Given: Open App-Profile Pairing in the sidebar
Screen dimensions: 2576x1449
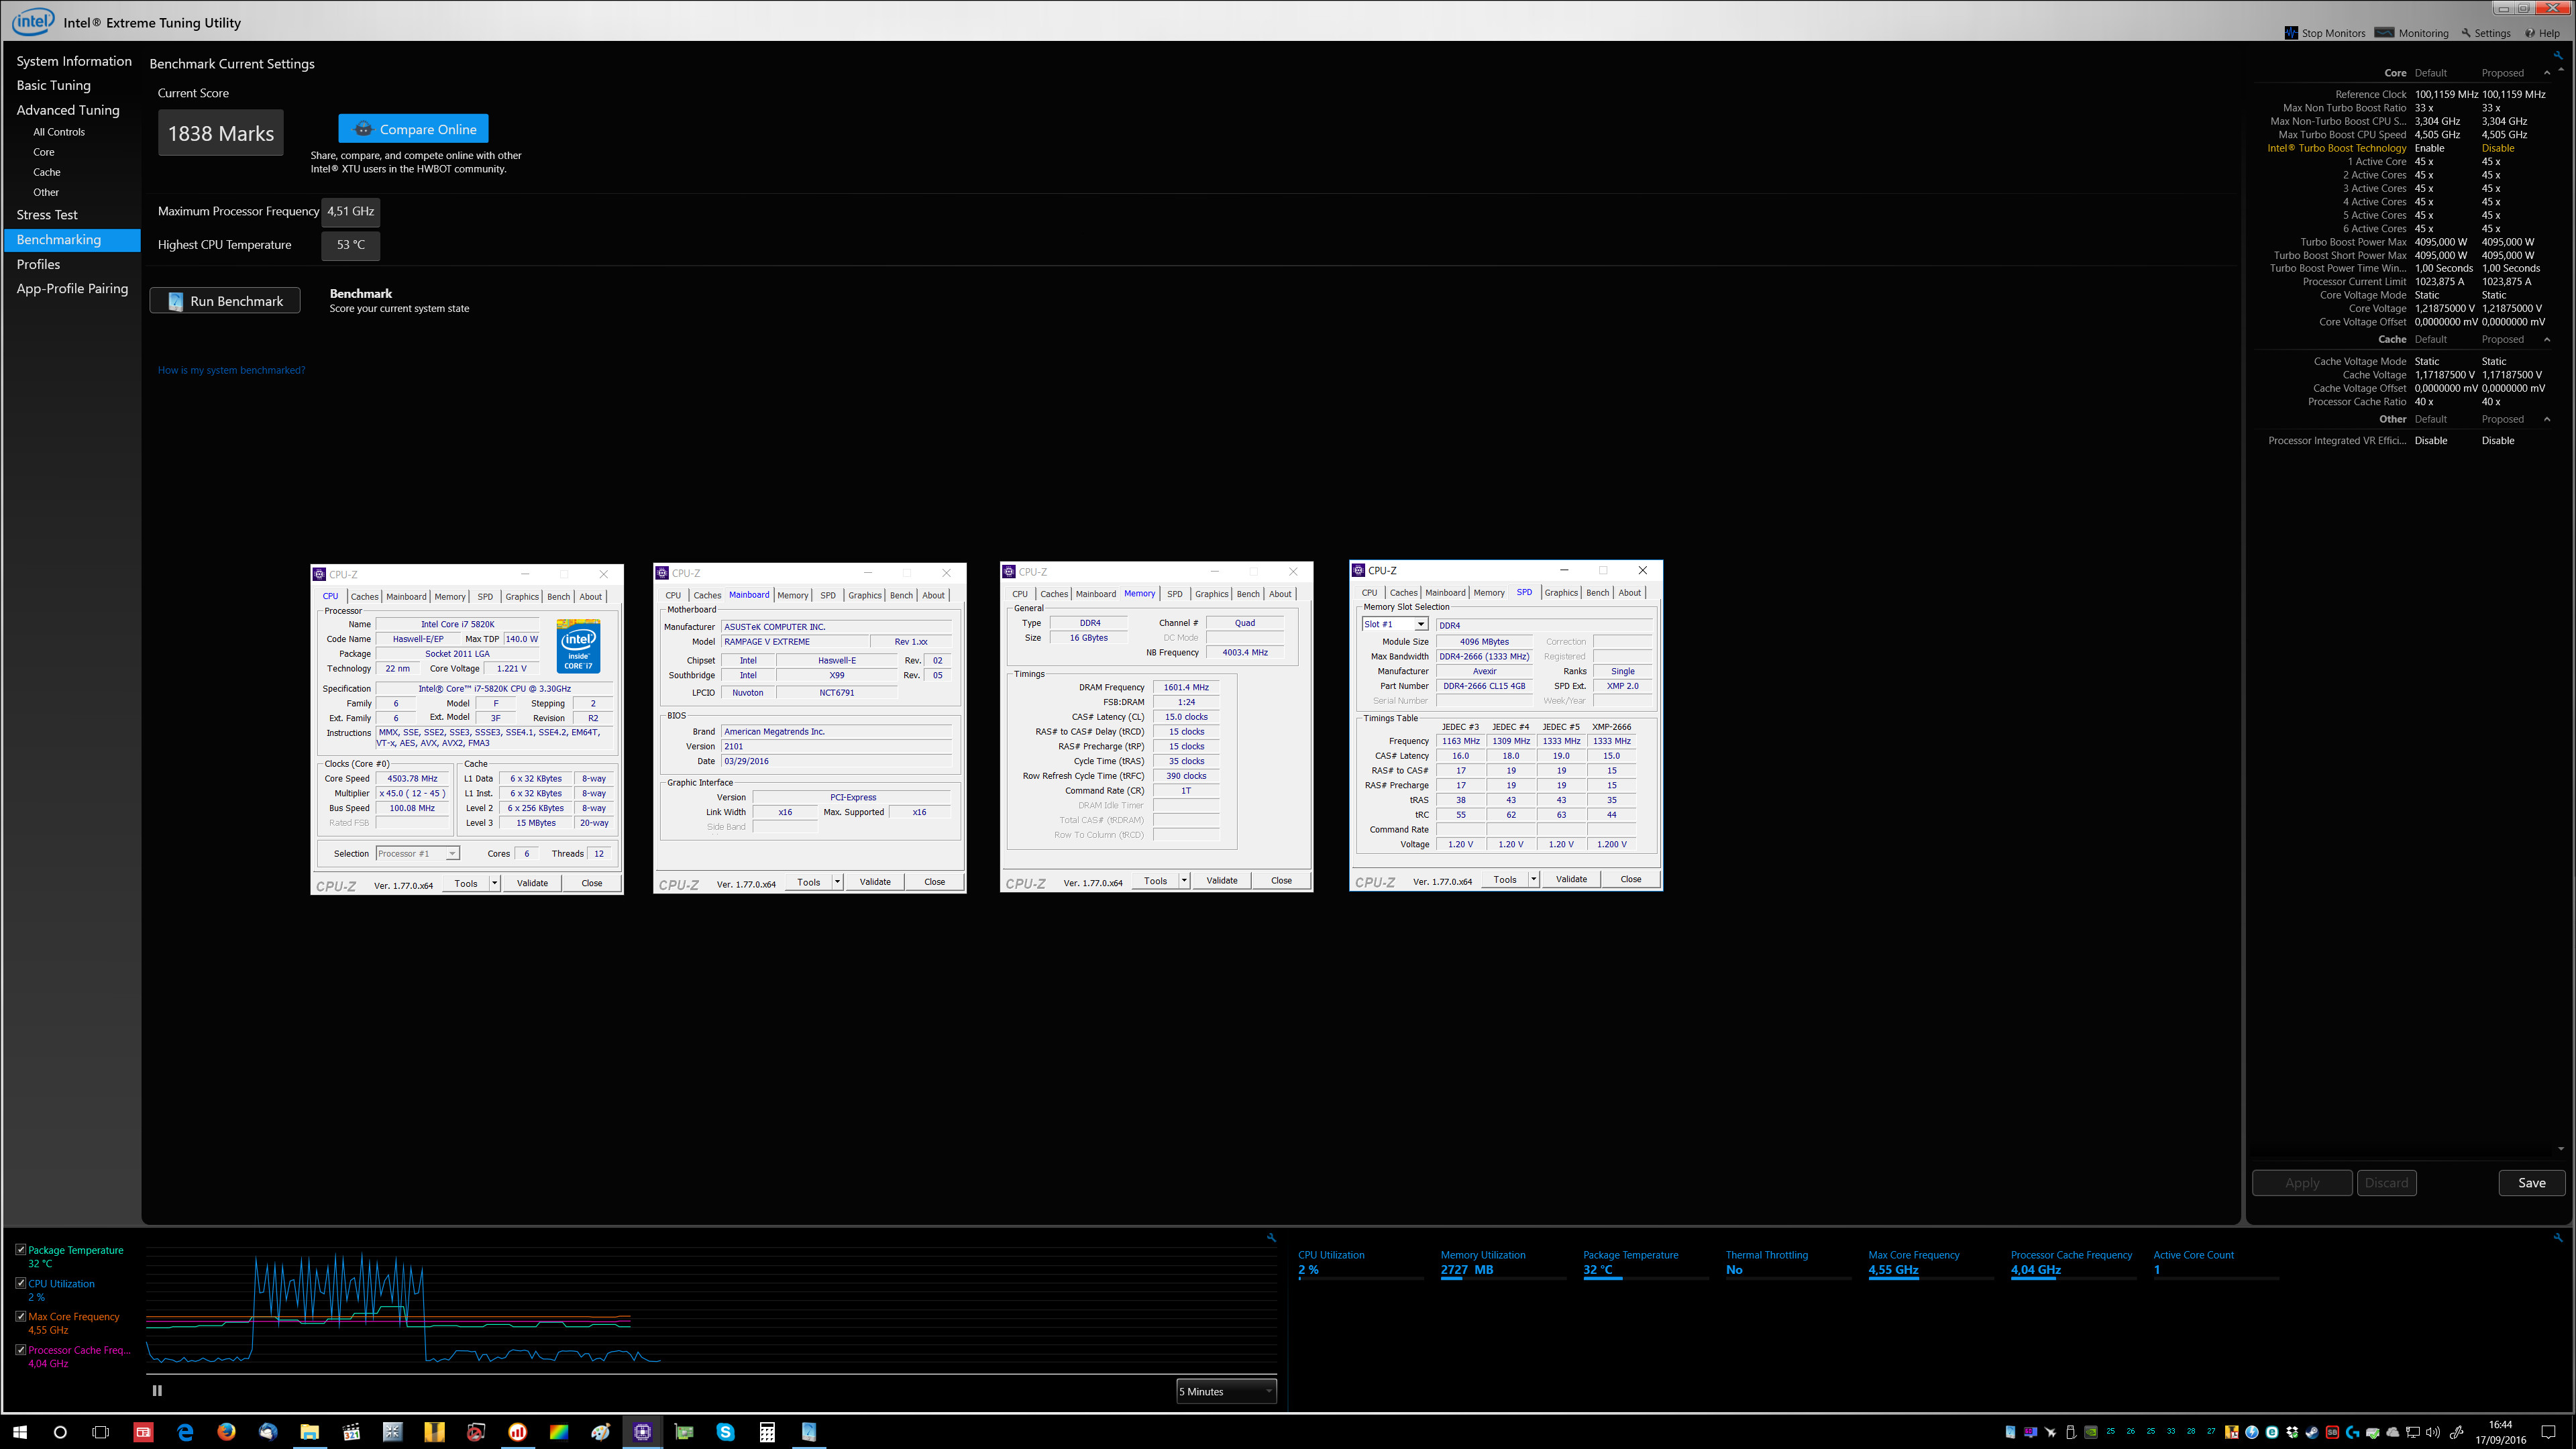Looking at the screenshot, I should (x=72, y=288).
